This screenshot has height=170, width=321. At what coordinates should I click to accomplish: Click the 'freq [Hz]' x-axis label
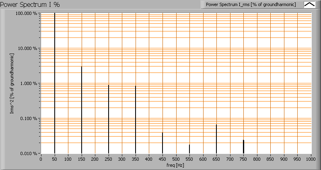click(175, 166)
